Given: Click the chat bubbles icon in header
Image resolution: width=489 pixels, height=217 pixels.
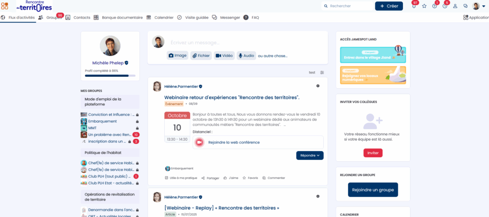Looking at the screenshot, I should click(x=466, y=6).
